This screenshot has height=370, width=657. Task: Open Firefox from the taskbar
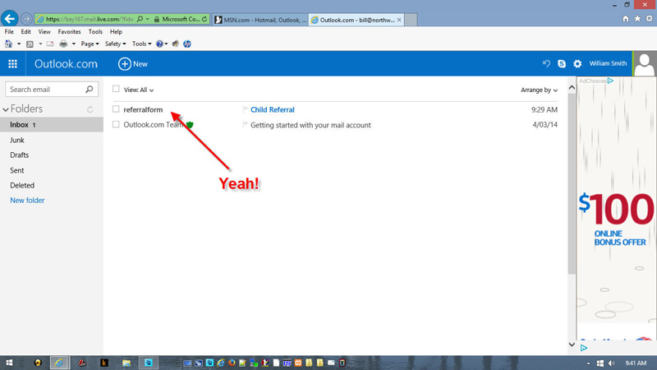point(232,363)
